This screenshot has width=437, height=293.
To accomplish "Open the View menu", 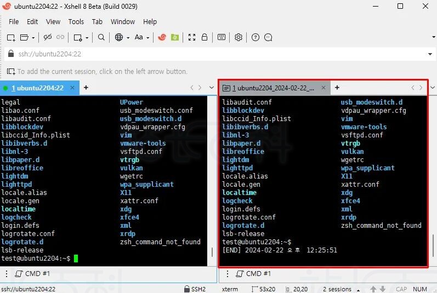I will pyautogui.click(x=53, y=22).
